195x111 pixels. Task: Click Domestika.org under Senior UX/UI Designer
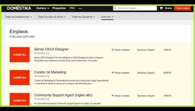click(42, 53)
